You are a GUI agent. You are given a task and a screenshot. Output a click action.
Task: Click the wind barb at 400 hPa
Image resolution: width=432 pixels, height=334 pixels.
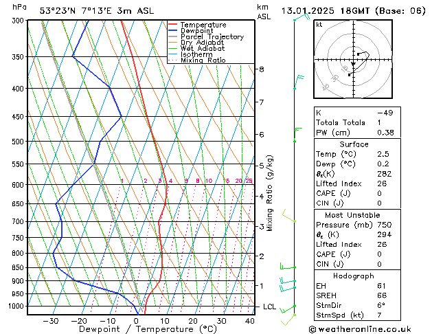[299, 82]
